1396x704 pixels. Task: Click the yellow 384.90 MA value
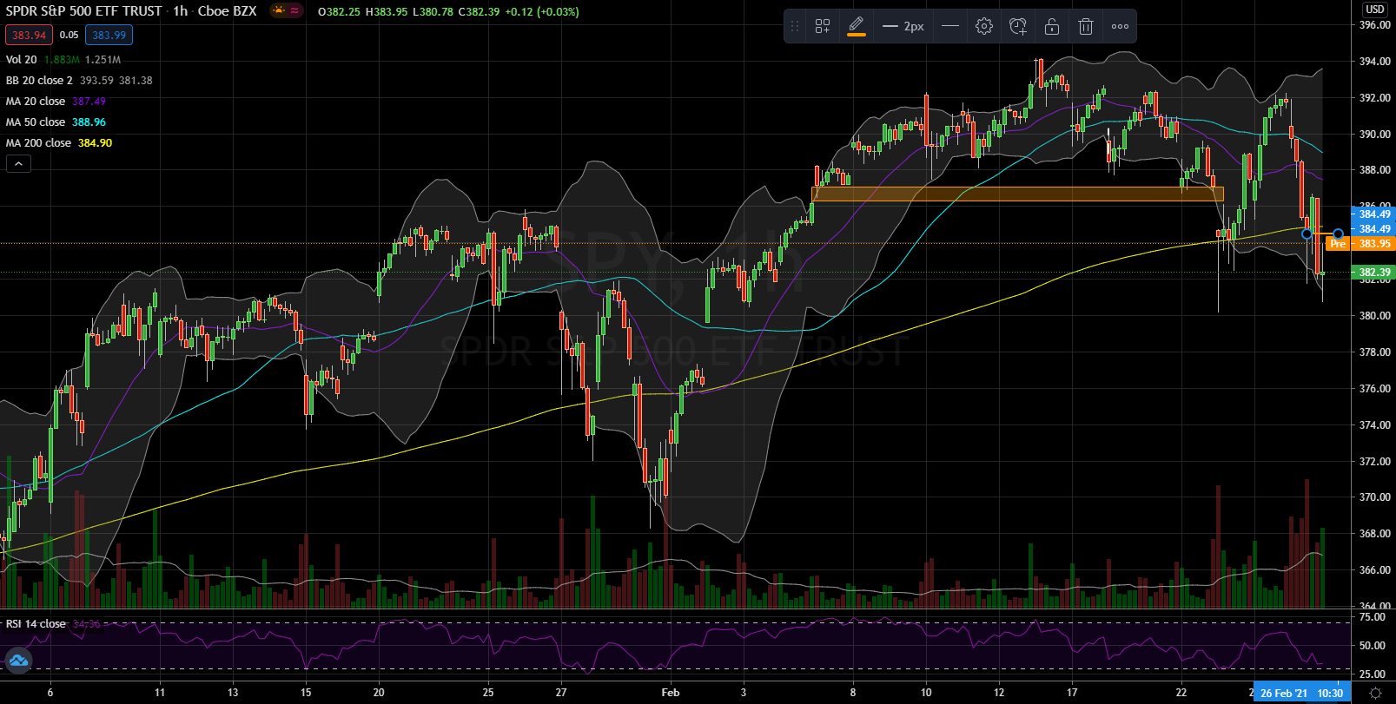(x=96, y=143)
